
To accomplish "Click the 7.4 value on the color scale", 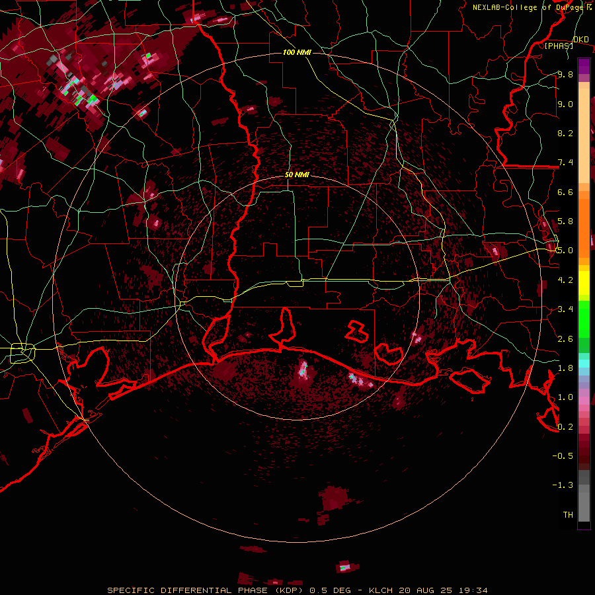I will [x=565, y=163].
